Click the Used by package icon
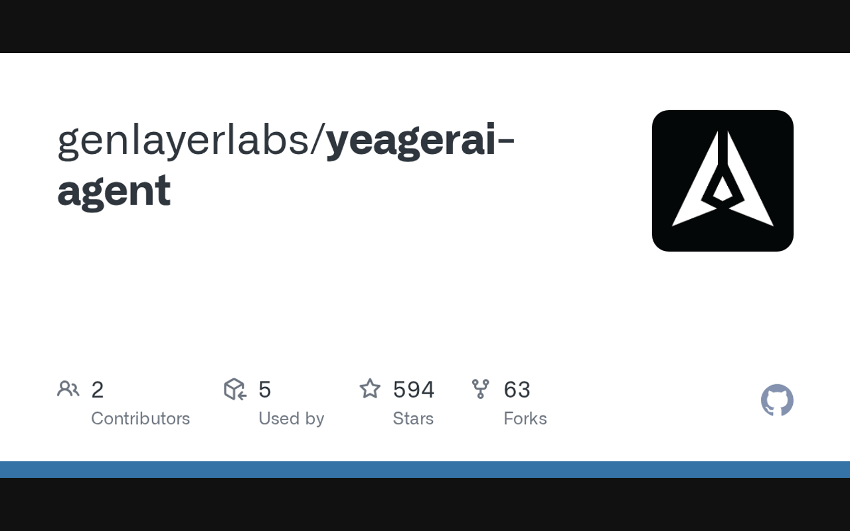 235,389
